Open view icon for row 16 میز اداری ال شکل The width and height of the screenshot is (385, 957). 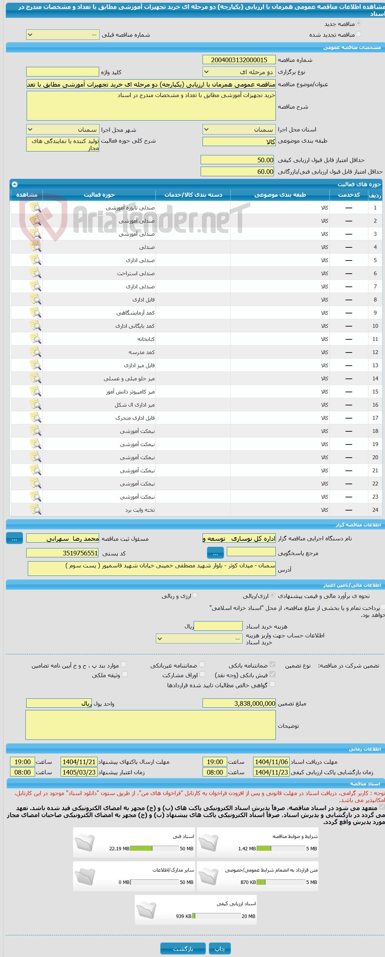coord(35,405)
